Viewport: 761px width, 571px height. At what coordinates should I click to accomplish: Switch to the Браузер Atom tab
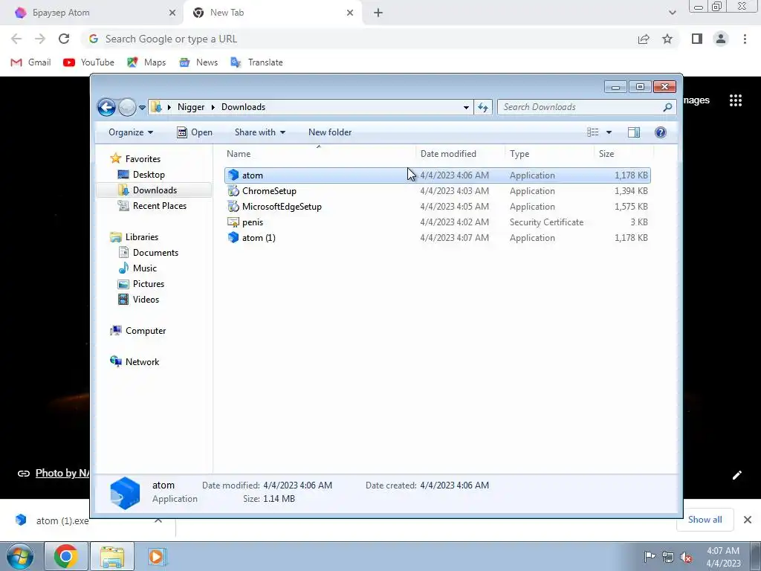pyautogui.click(x=91, y=13)
